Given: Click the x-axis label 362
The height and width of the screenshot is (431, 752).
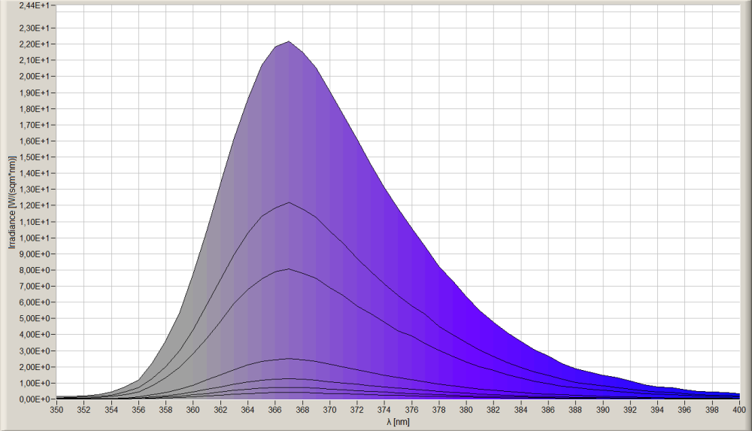Looking at the screenshot, I should pos(220,410).
